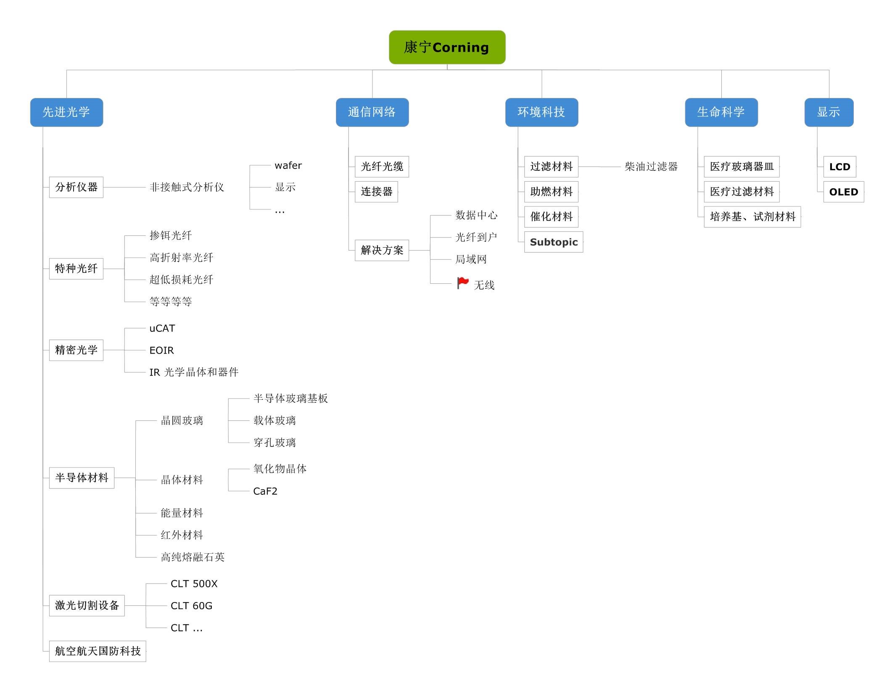This screenshot has height=692, width=895.
Task: Click the CLT … leaf
Action: coord(186,628)
